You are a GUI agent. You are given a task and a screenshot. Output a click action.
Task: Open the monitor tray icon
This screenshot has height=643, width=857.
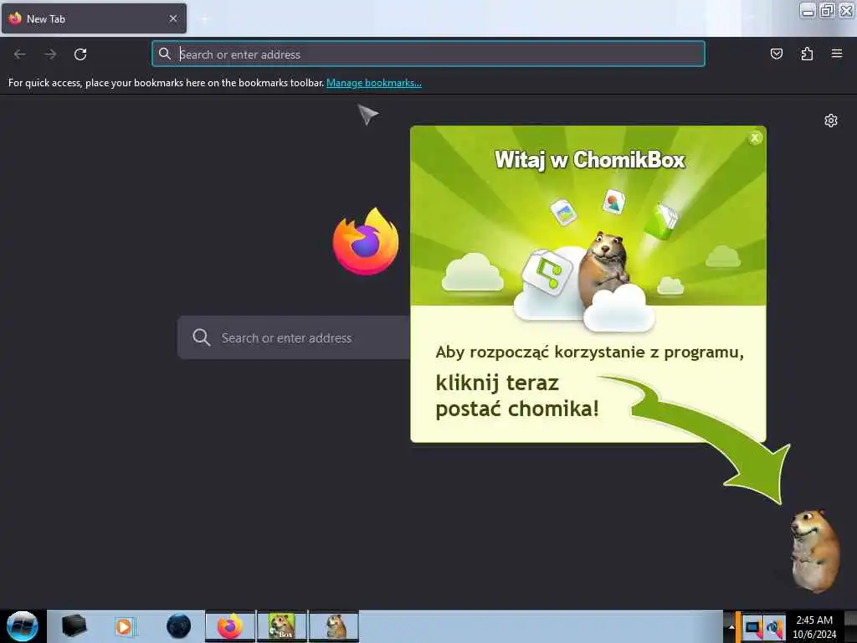coord(752,627)
